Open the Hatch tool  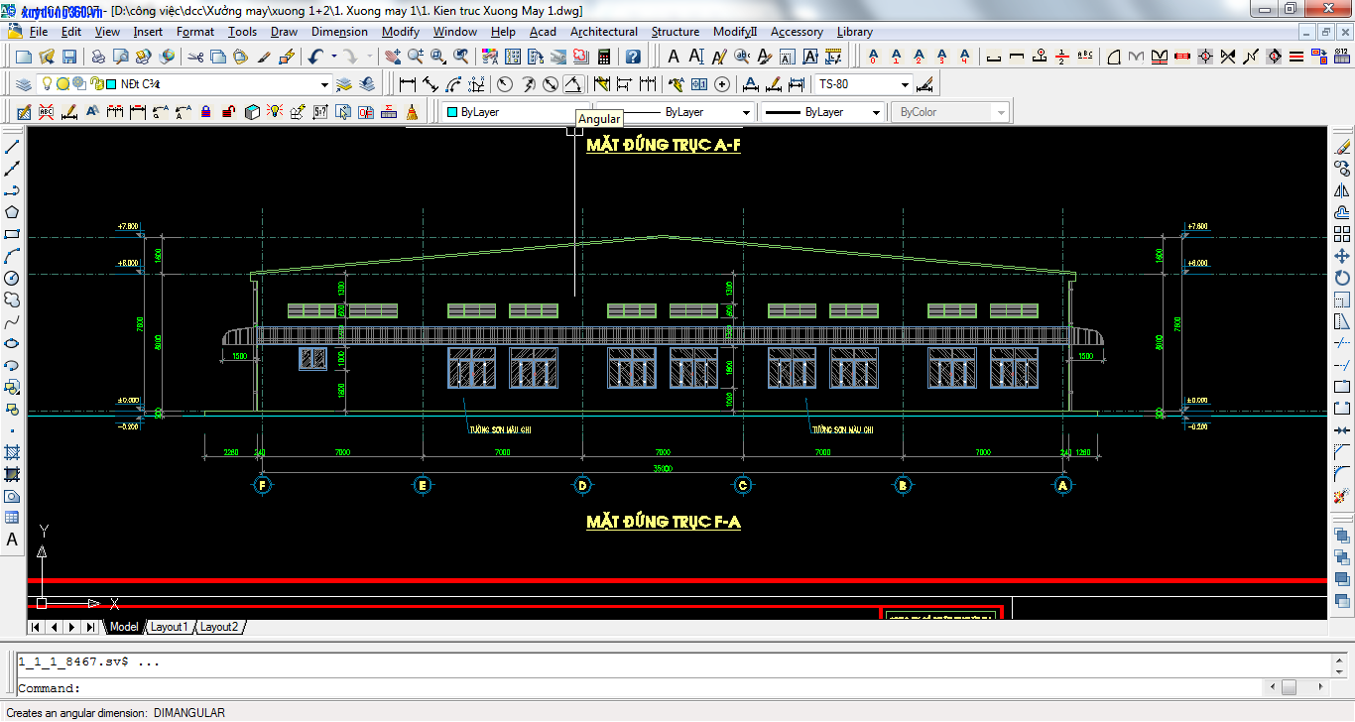coord(13,452)
